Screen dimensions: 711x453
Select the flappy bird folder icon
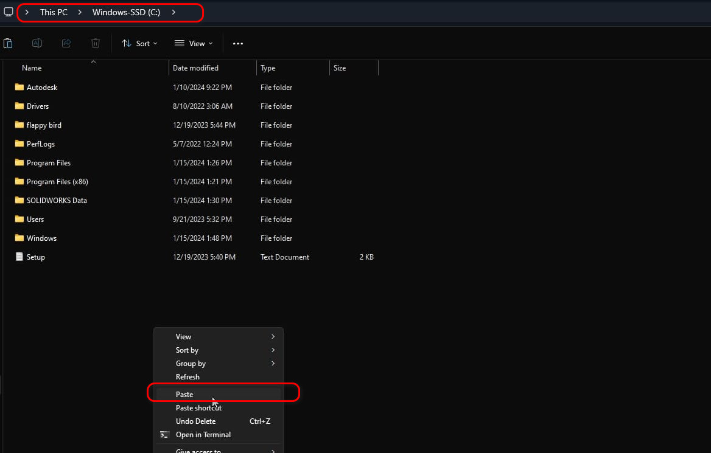click(19, 125)
